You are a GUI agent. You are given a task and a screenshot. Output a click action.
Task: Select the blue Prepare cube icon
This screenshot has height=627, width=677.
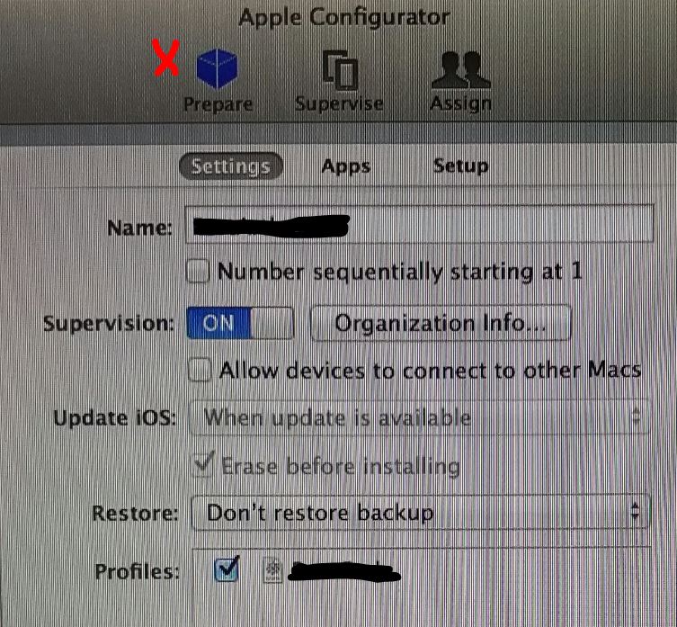(217, 68)
